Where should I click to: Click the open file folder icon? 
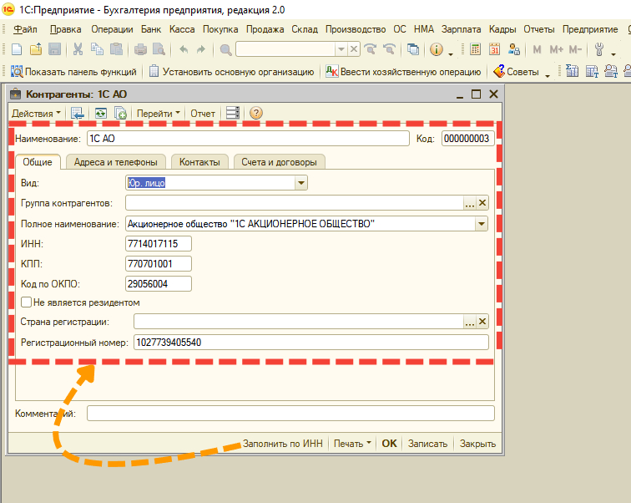(36, 49)
